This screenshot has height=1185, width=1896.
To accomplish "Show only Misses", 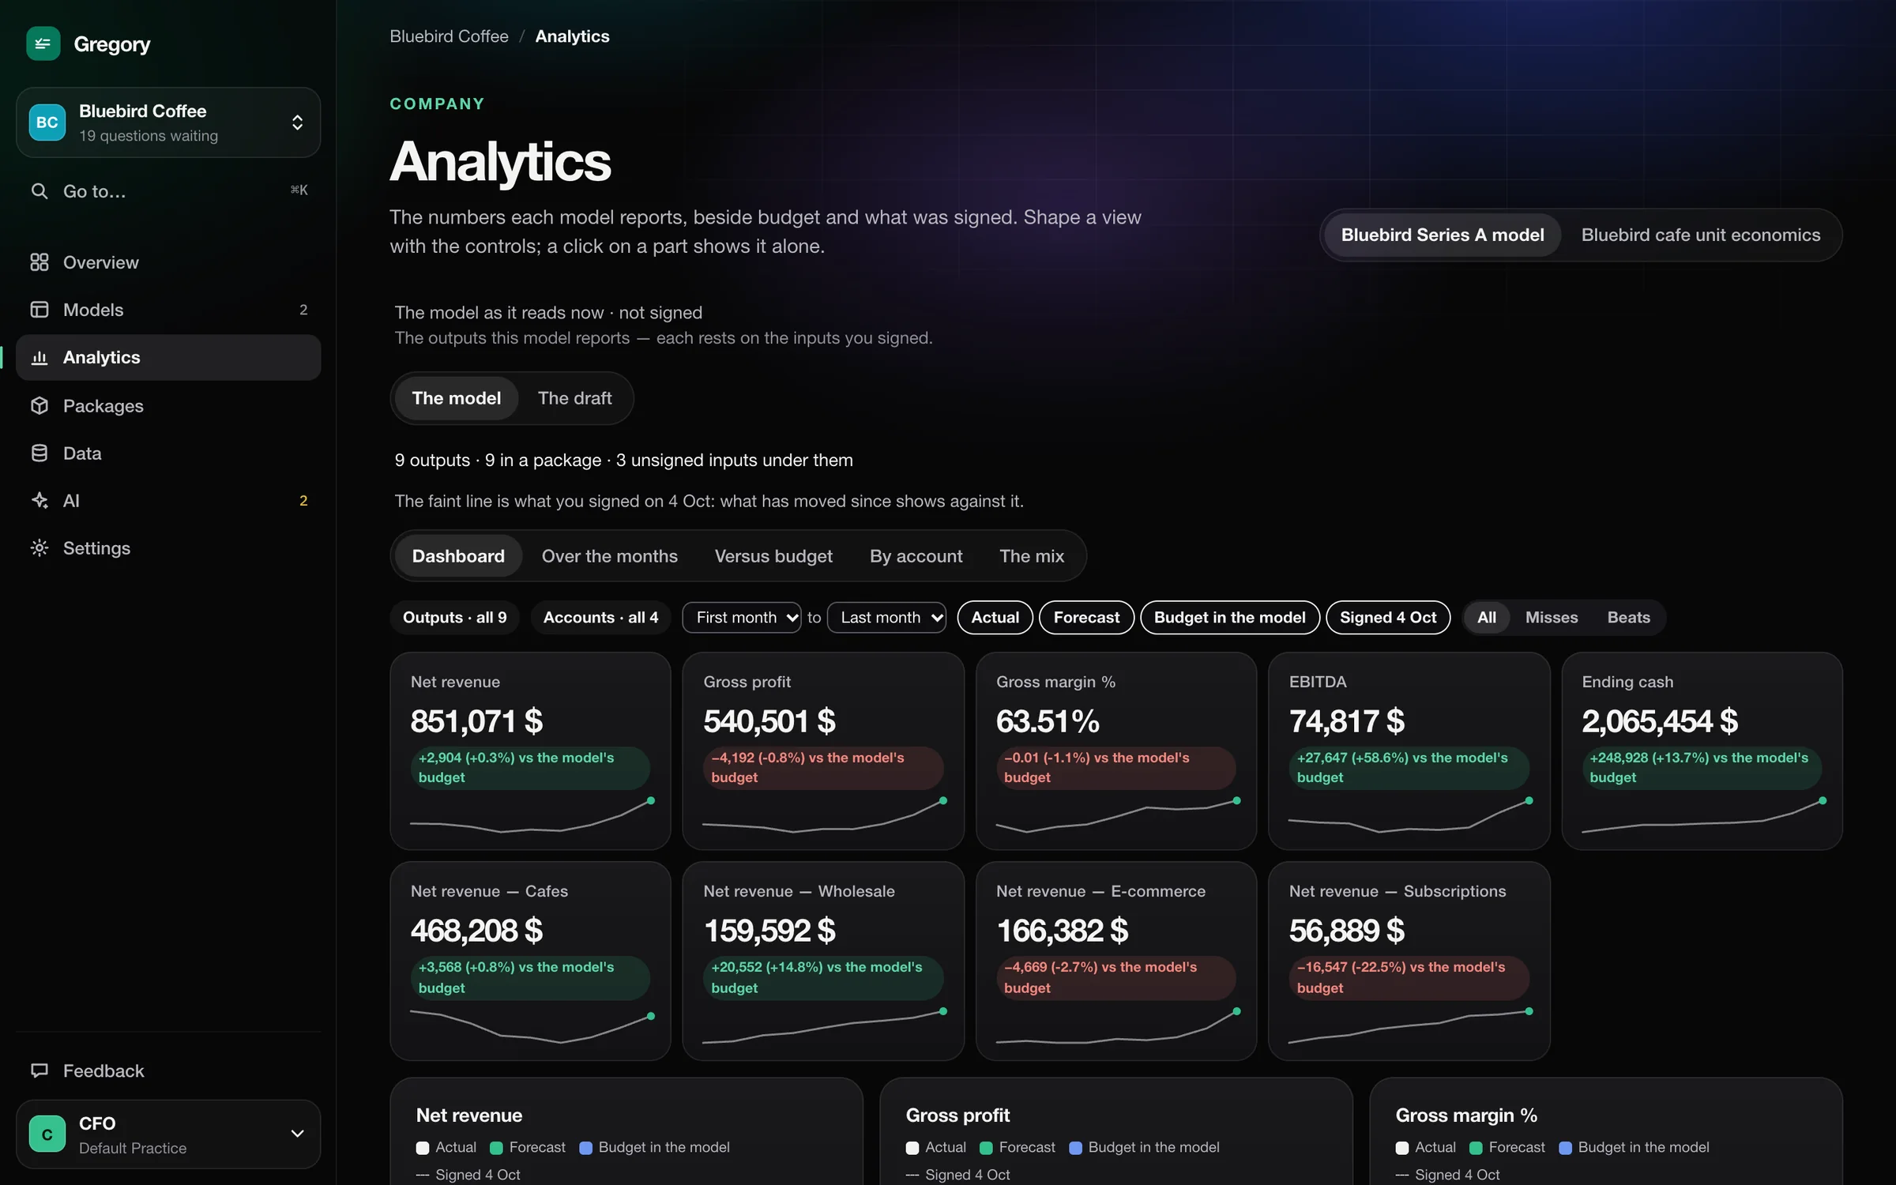I will (1551, 618).
